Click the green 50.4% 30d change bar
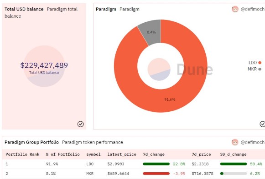This screenshot has width=265, height=179. pyautogui.click(x=234, y=164)
